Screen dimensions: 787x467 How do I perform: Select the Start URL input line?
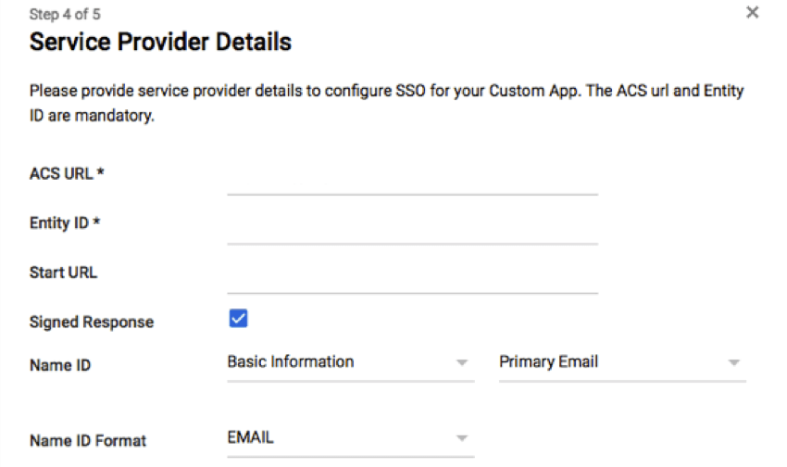coord(412,279)
